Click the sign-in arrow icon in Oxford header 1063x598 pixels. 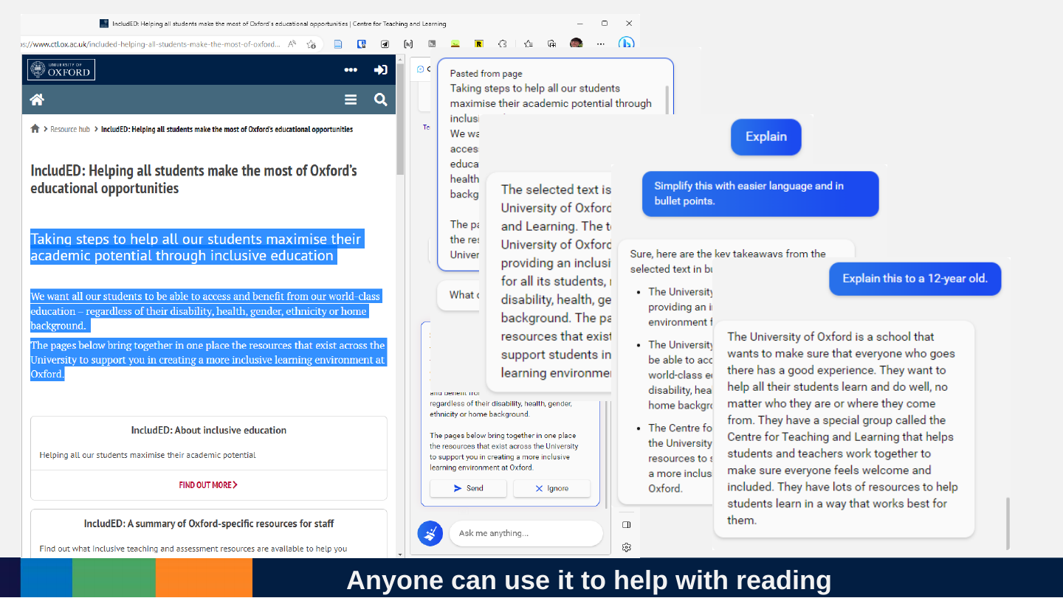click(x=380, y=70)
